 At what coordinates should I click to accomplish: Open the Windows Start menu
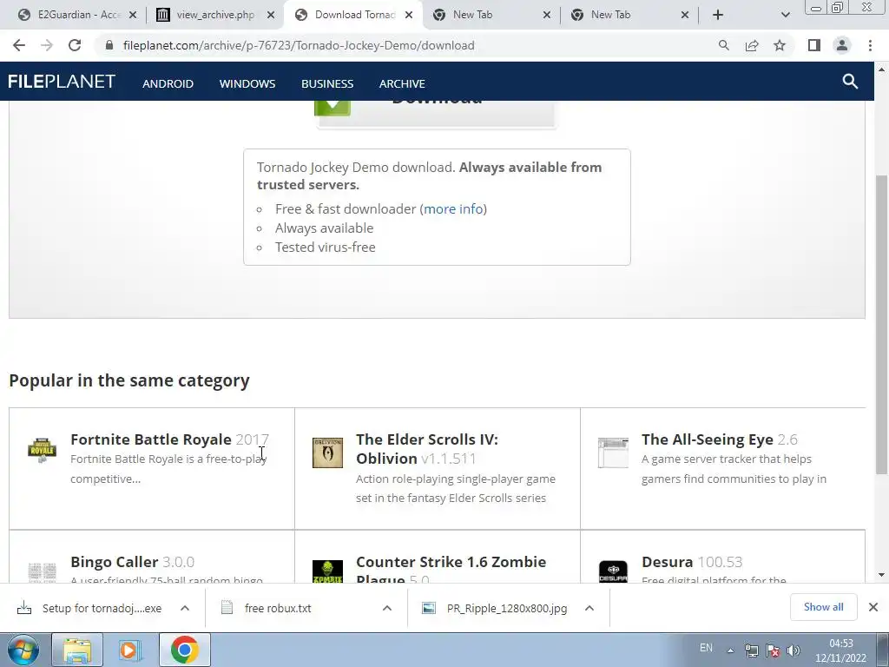pos(22,650)
